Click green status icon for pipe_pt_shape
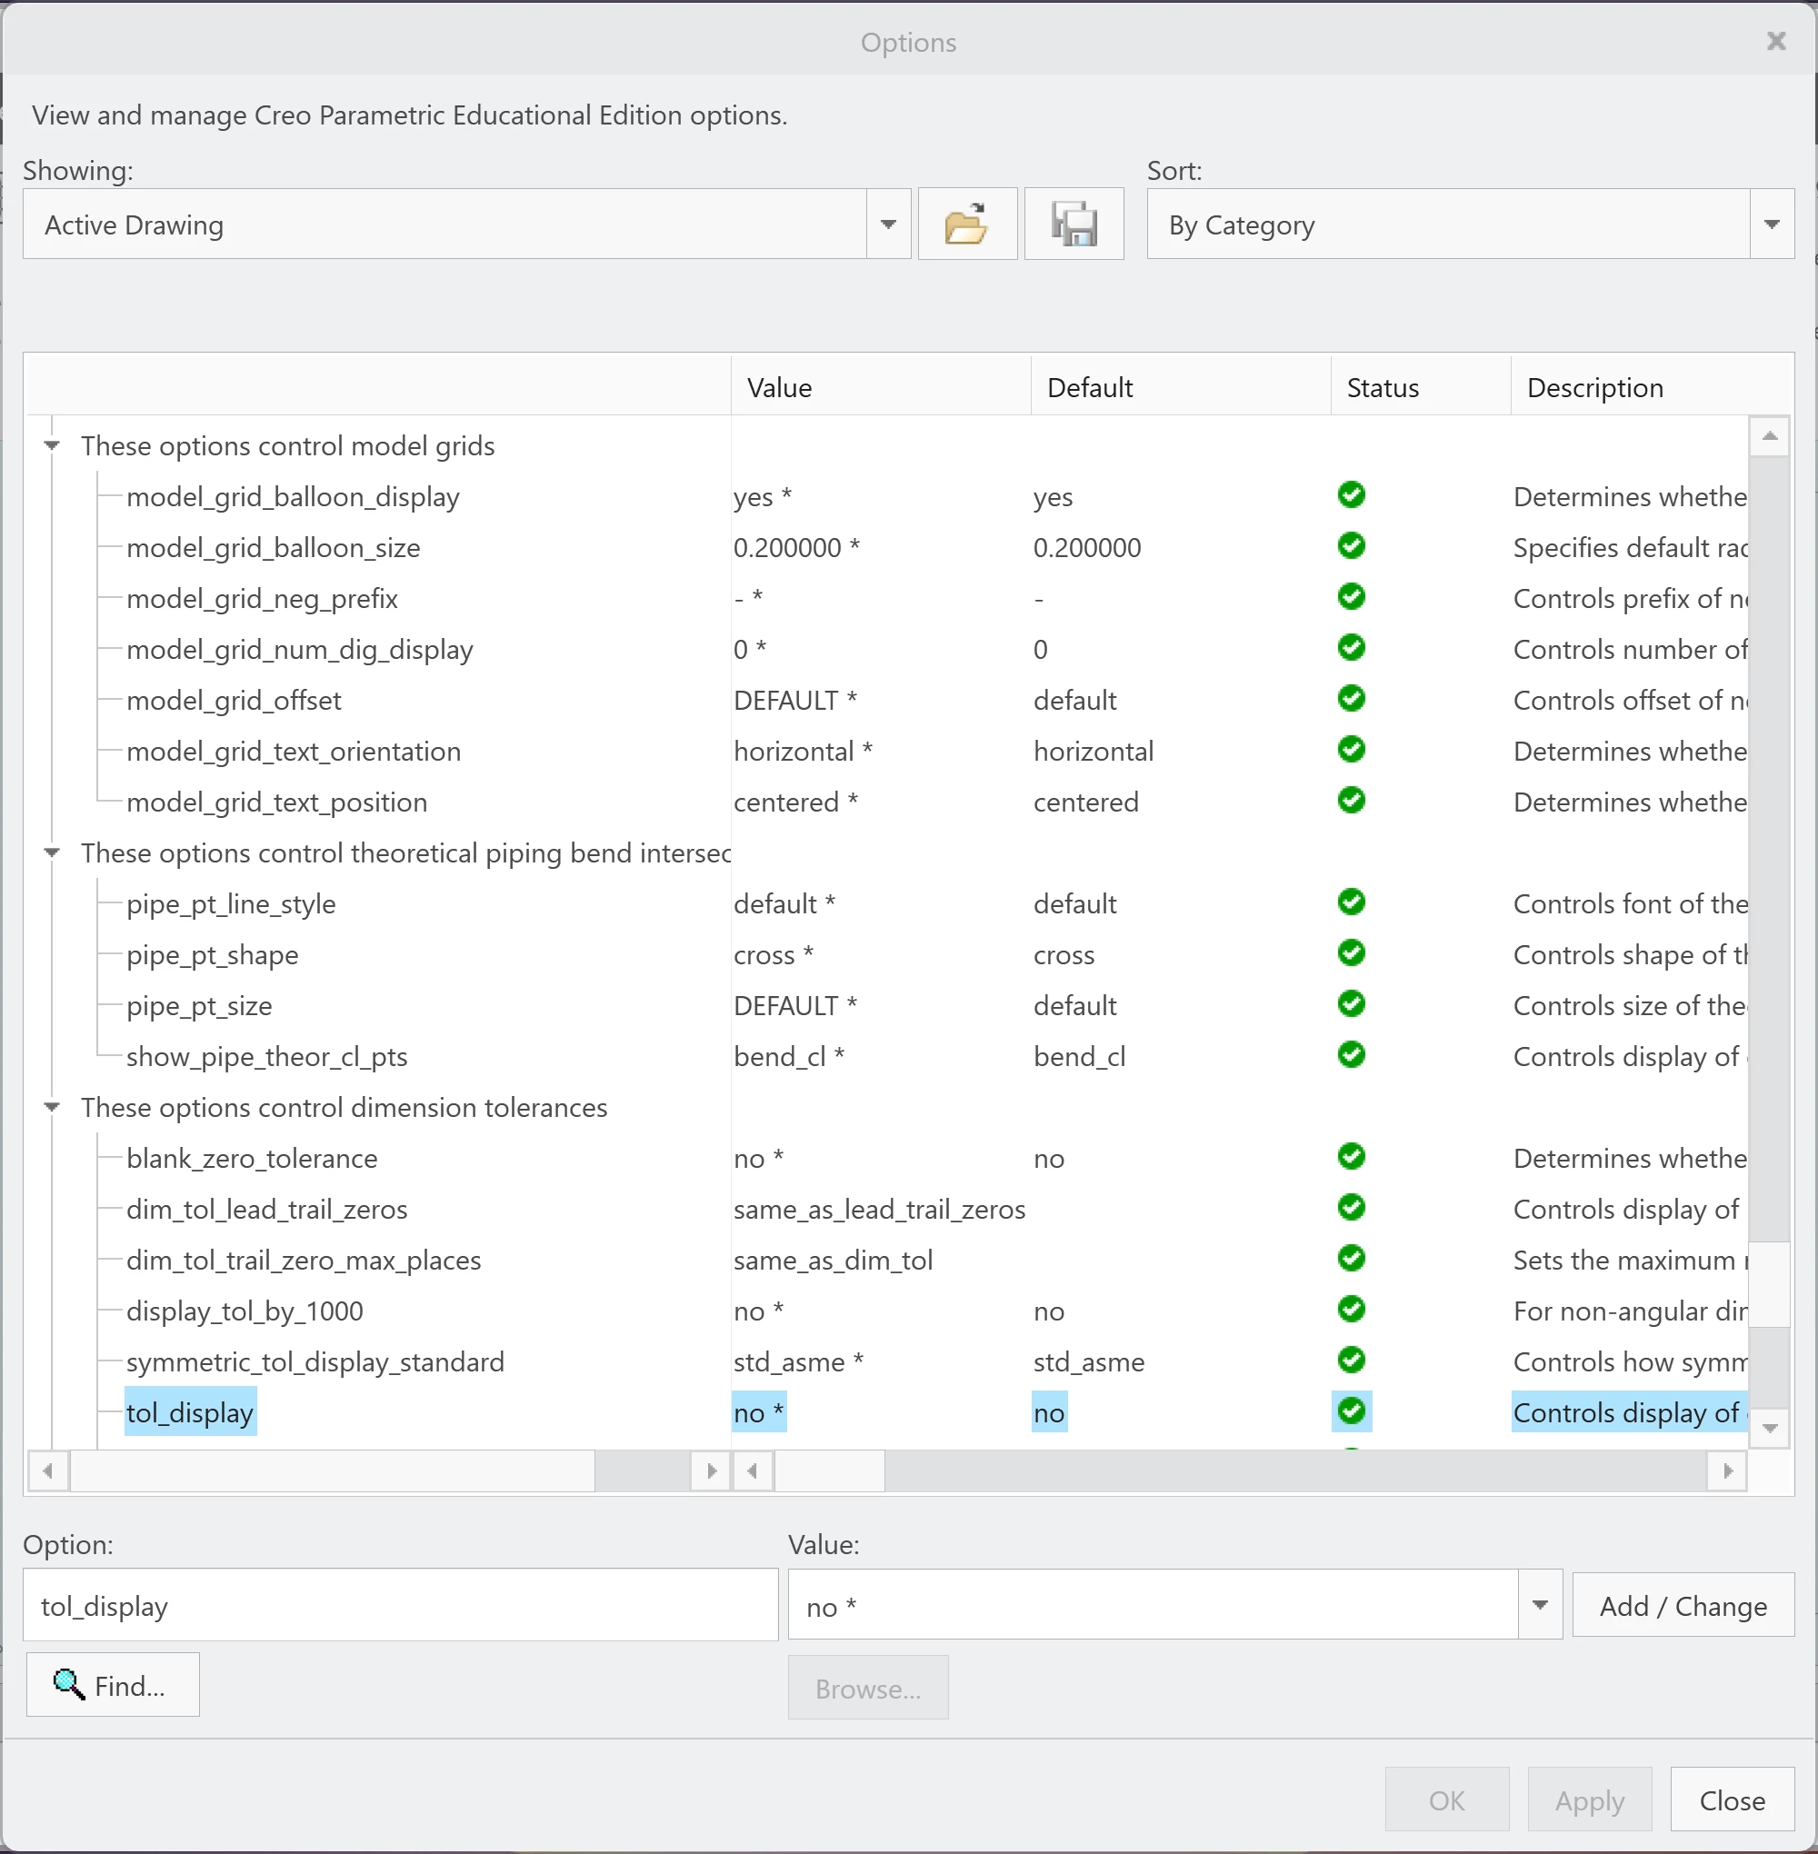1818x1854 pixels. click(1352, 952)
